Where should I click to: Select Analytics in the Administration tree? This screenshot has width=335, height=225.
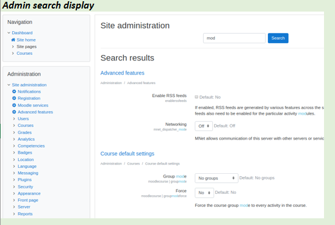[26, 139]
